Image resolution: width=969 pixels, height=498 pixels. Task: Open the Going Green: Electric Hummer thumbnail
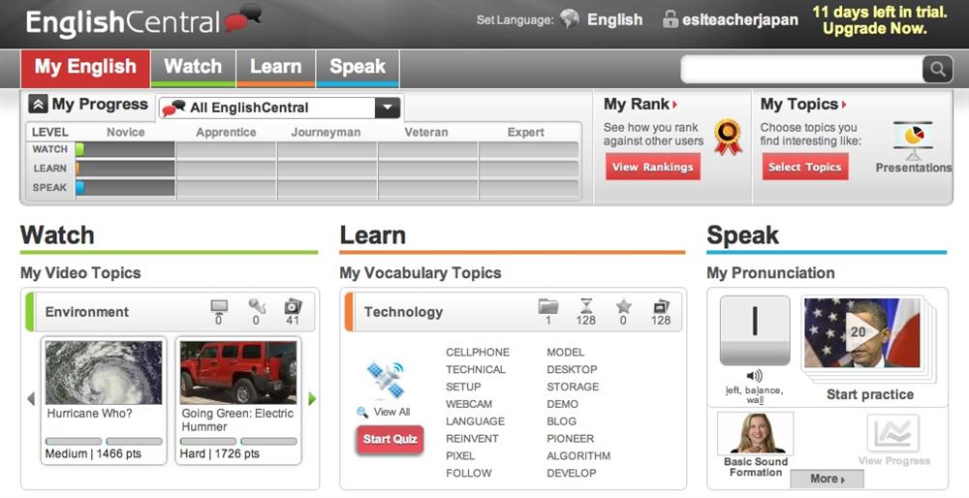click(x=238, y=373)
